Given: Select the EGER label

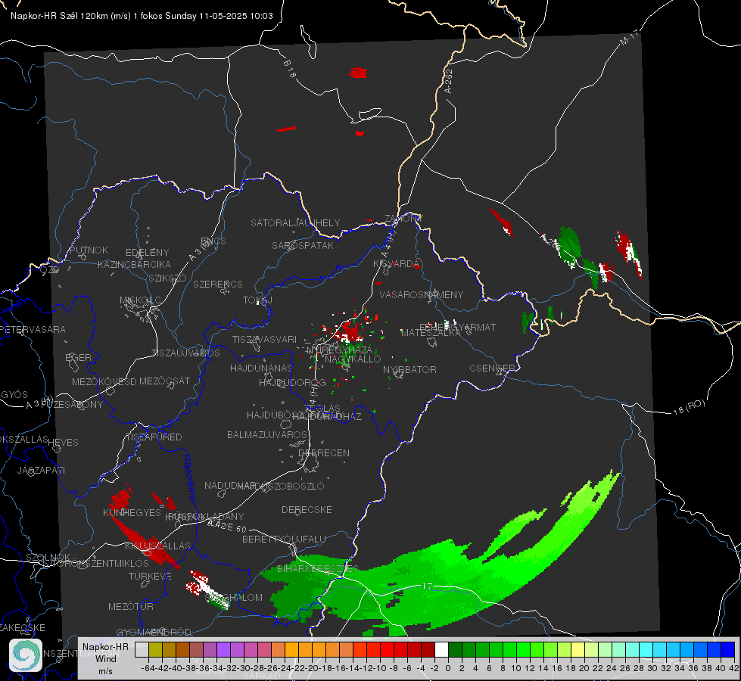Looking at the screenshot, I should point(79,358).
